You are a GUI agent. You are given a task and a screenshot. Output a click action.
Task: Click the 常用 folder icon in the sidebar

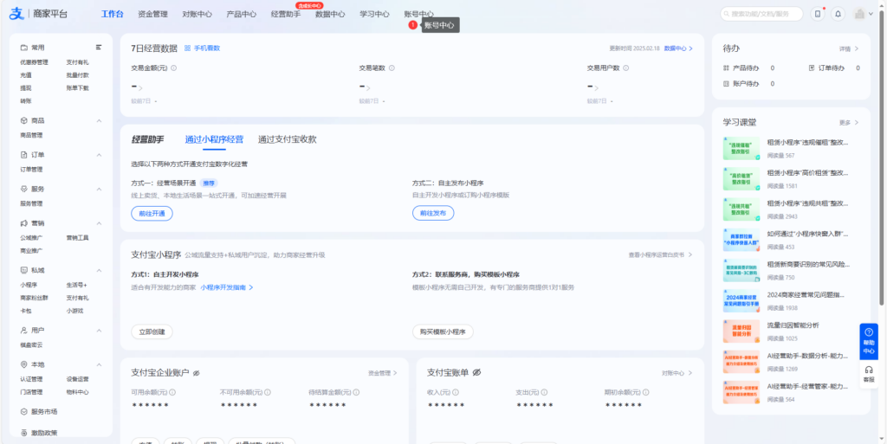pyautogui.click(x=23, y=48)
